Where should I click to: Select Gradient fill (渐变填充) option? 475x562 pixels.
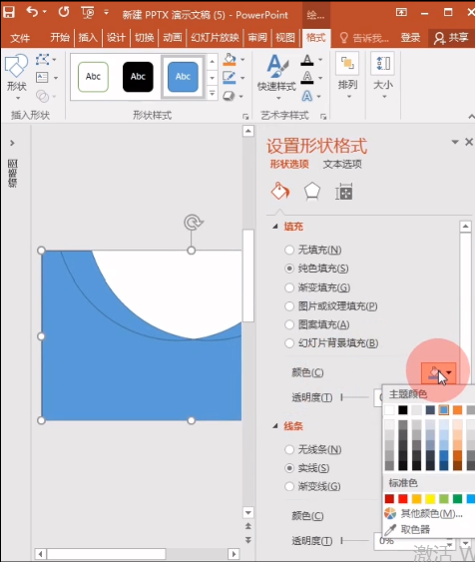(x=317, y=287)
